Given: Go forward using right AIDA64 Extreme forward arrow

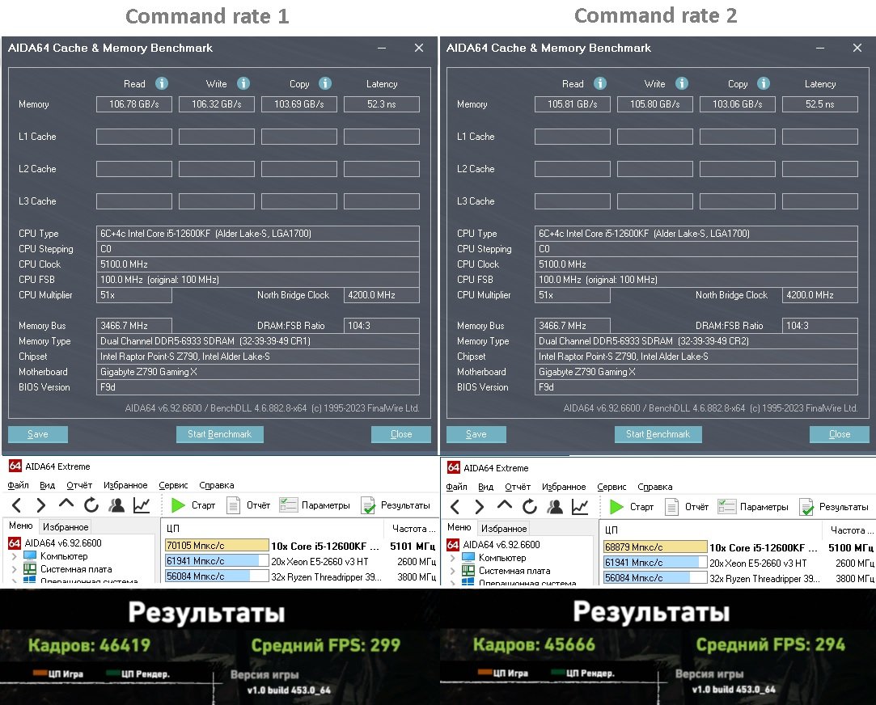Looking at the screenshot, I should coord(480,507).
